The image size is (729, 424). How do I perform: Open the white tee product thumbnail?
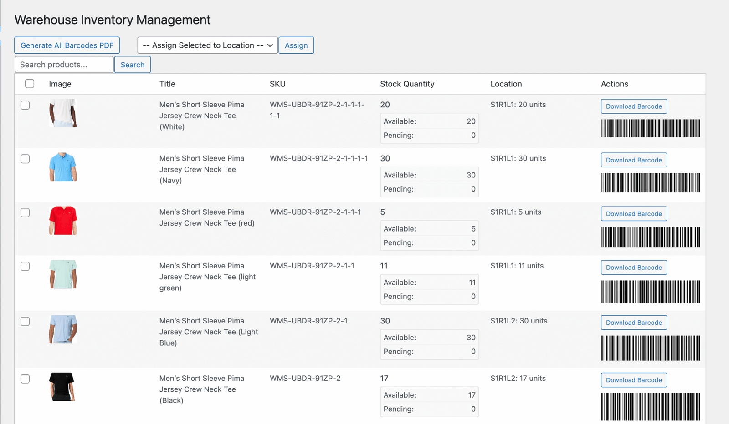(63, 113)
